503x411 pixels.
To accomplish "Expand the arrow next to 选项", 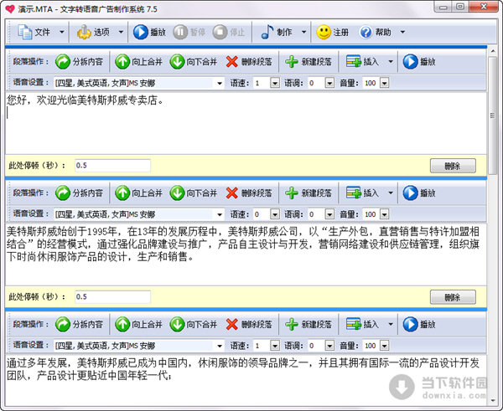I will (121, 32).
